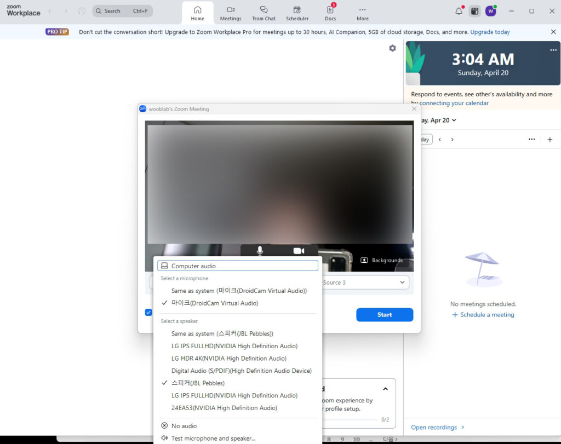Open the Docs tab
The image size is (561, 444).
pos(330,13)
